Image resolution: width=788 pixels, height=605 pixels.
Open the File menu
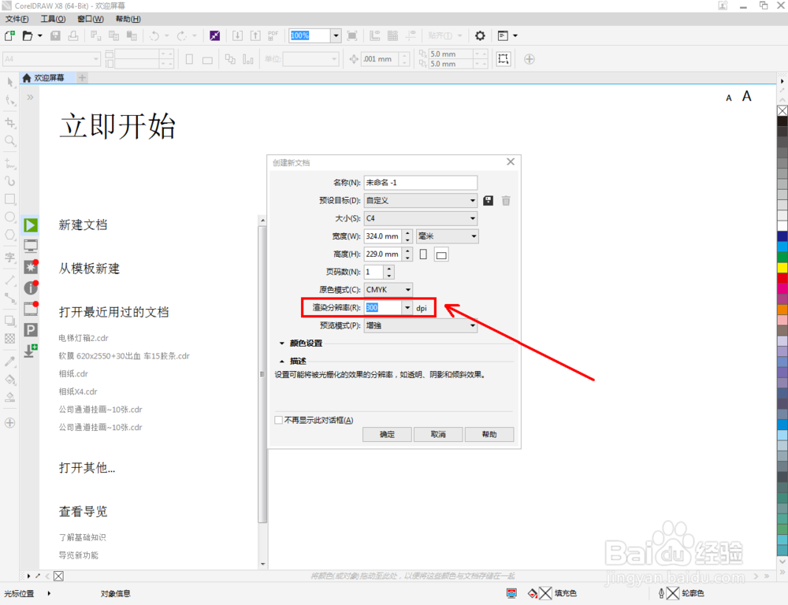click(17, 19)
